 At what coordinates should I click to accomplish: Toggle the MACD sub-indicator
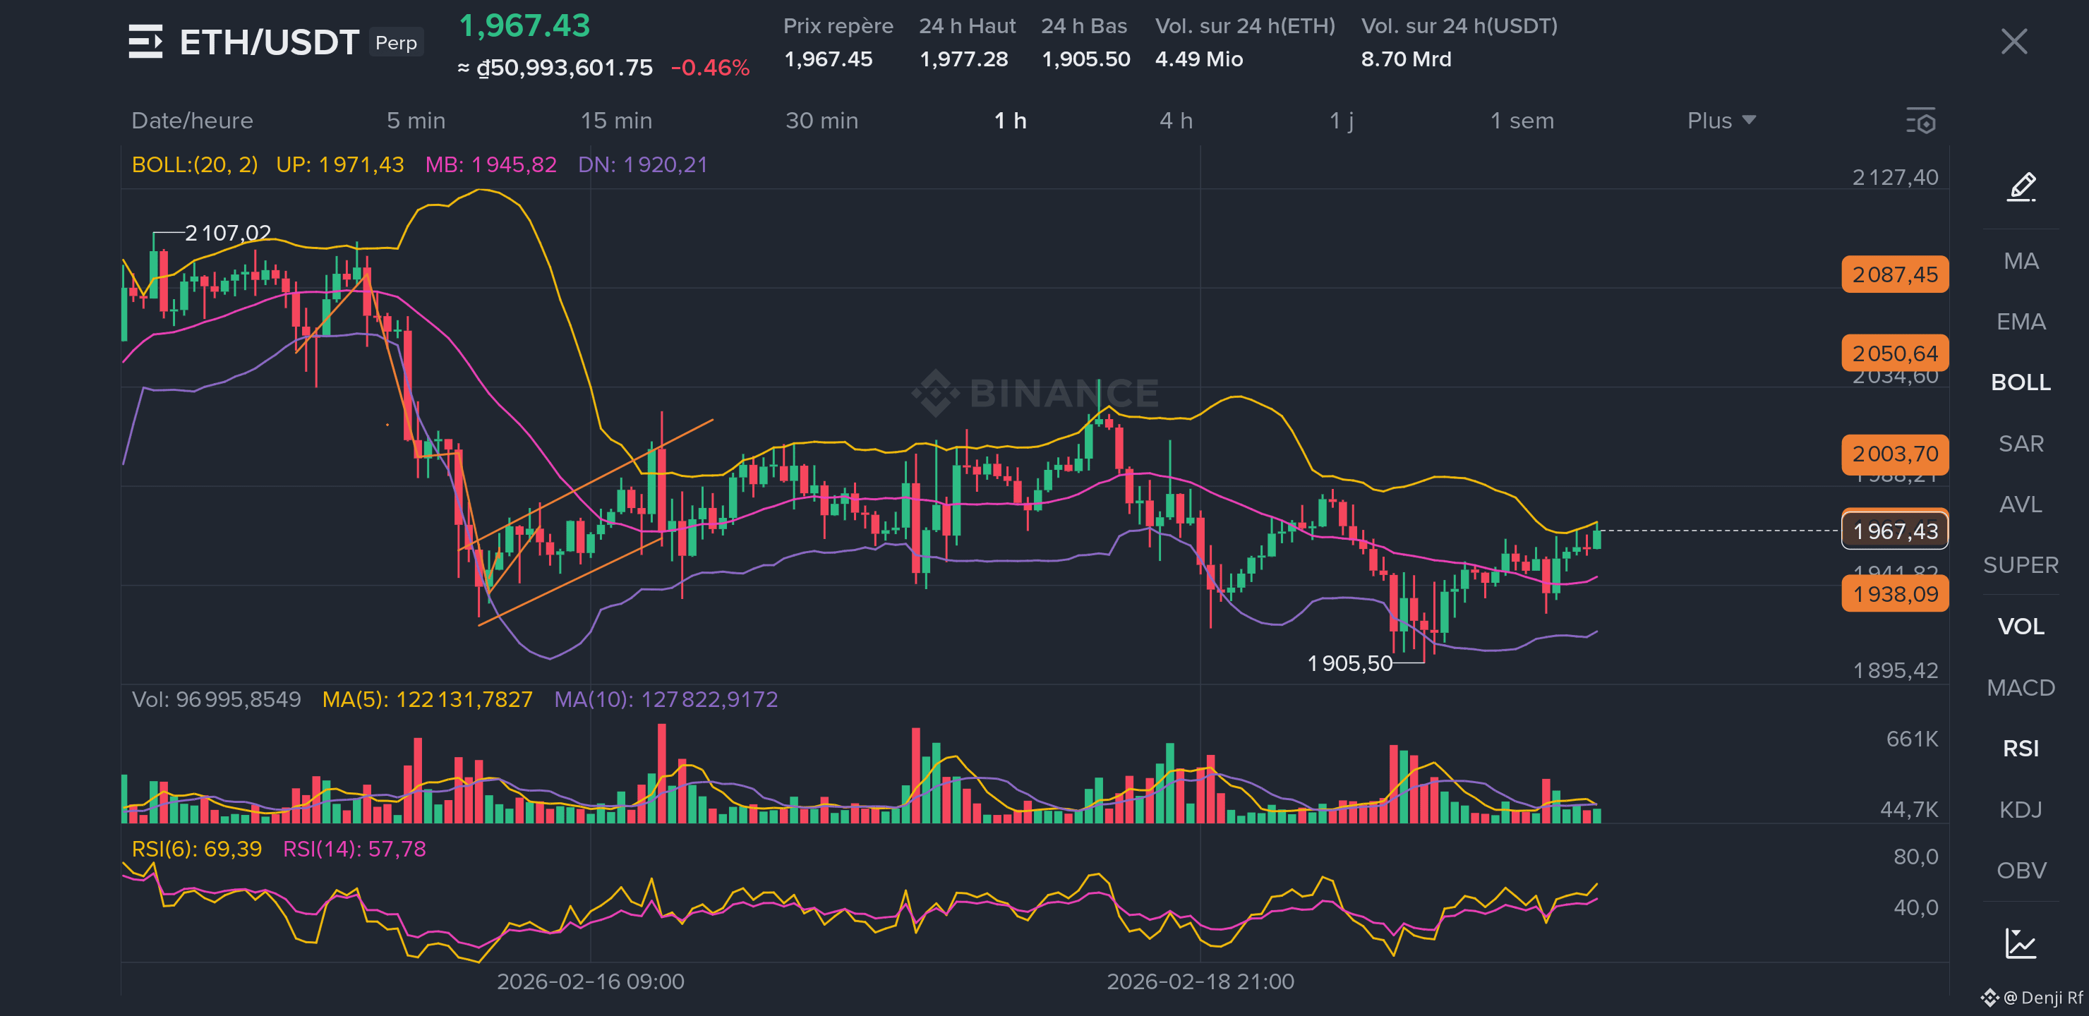2021,689
